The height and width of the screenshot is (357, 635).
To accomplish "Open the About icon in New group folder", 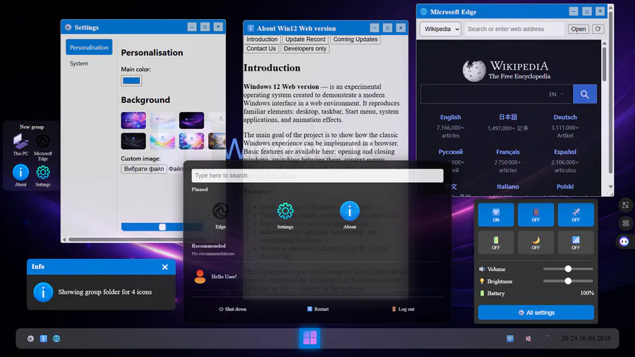I will point(20,175).
